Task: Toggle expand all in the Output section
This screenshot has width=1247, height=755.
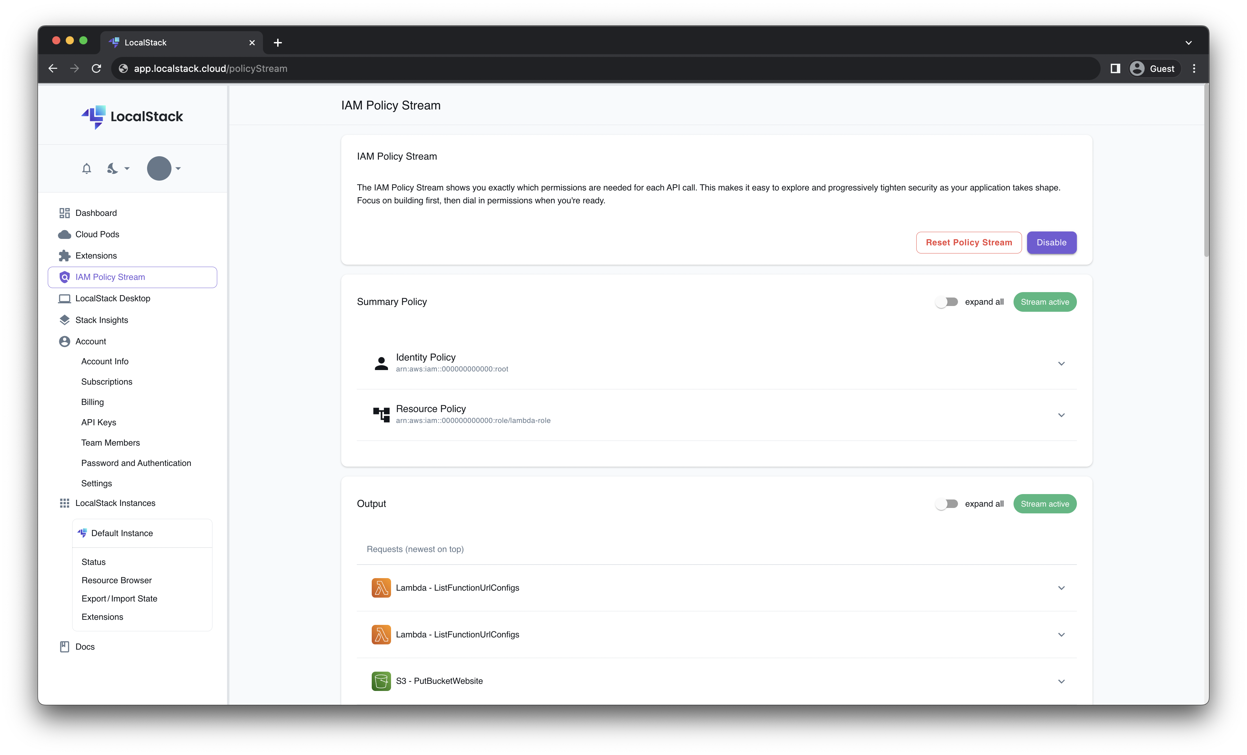Action: pyautogui.click(x=947, y=504)
